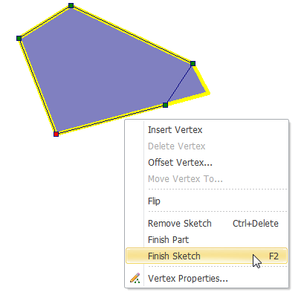
Task: Click the Vertex Properties pencil icon
Action: pos(135,278)
